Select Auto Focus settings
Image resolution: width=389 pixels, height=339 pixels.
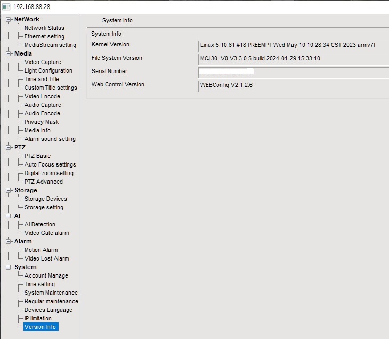50,164
